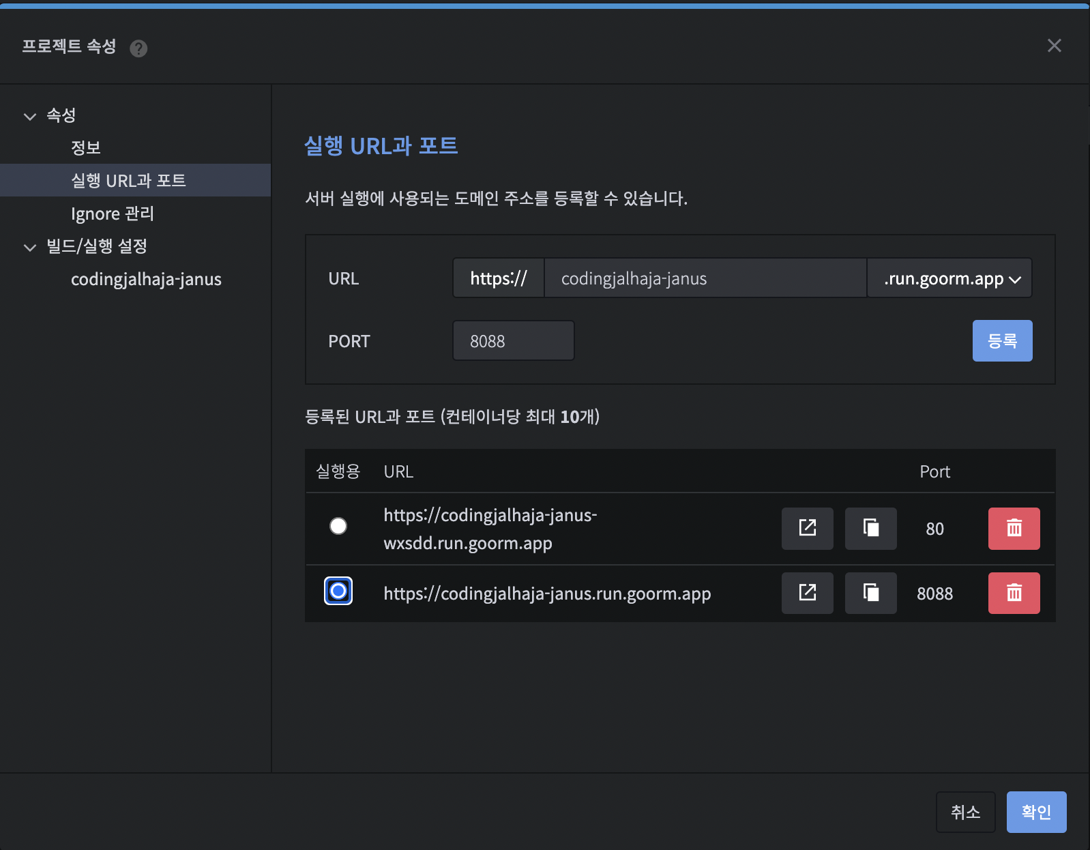Click the 등록 register button
This screenshot has height=850, width=1090.
click(x=1002, y=340)
